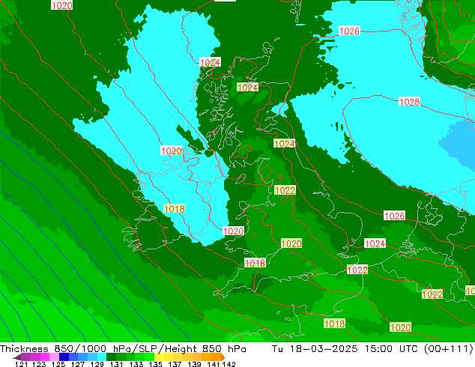
Task: Click the bright yellow legend swatch above 135
Action: click(x=159, y=357)
